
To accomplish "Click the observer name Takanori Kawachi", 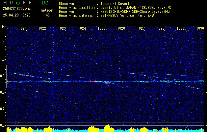I will click(116, 4).
